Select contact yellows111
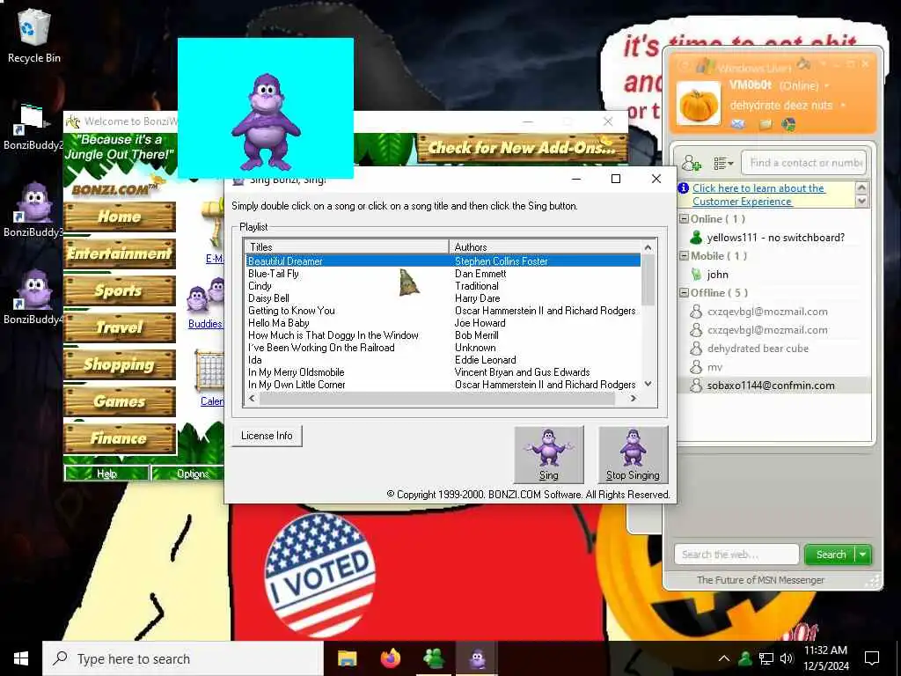Image resolution: width=901 pixels, height=676 pixels. click(774, 238)
